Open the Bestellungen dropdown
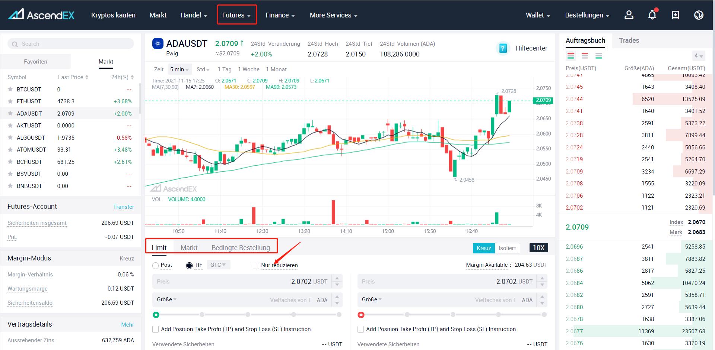The width and height of the screenshot is (715, 350). point(587,15)
